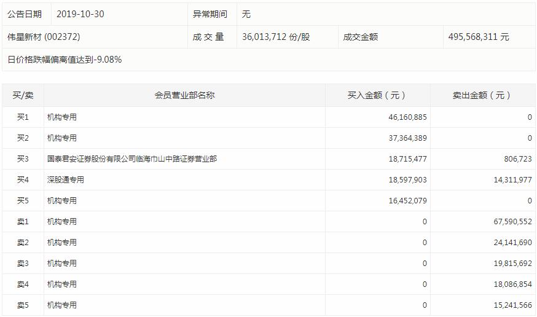The height and width of the screenshot is (317, 537).
Task: Click 机构专用 in the 卖3 row
Action: point(62,264)
